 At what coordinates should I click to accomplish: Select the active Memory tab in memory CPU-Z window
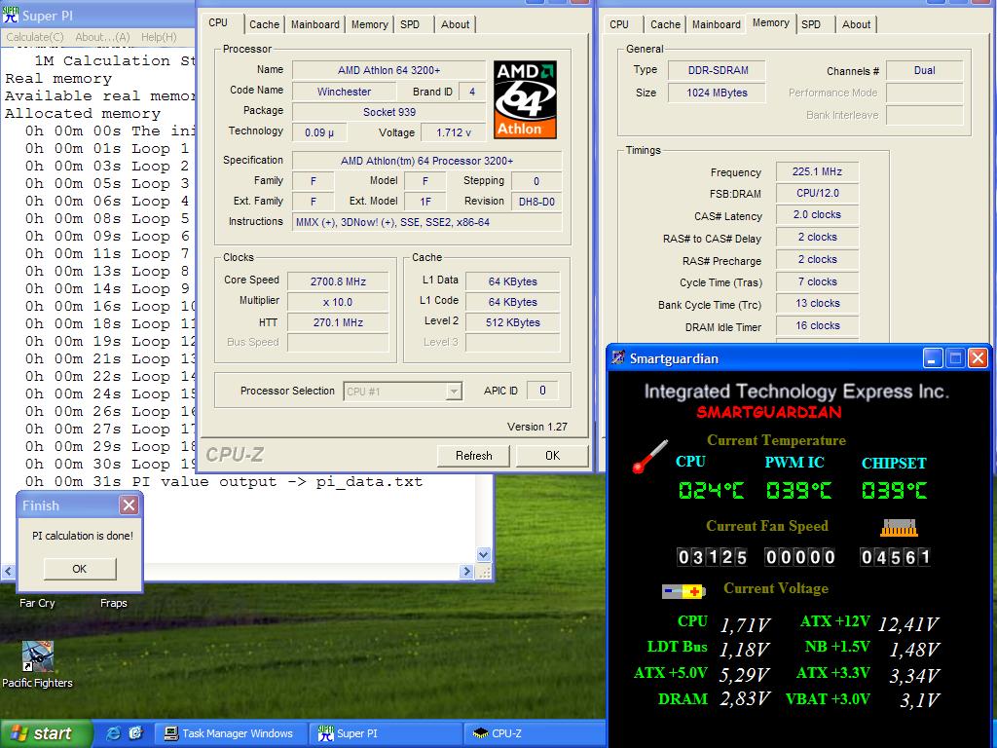(x=771, y=23)
